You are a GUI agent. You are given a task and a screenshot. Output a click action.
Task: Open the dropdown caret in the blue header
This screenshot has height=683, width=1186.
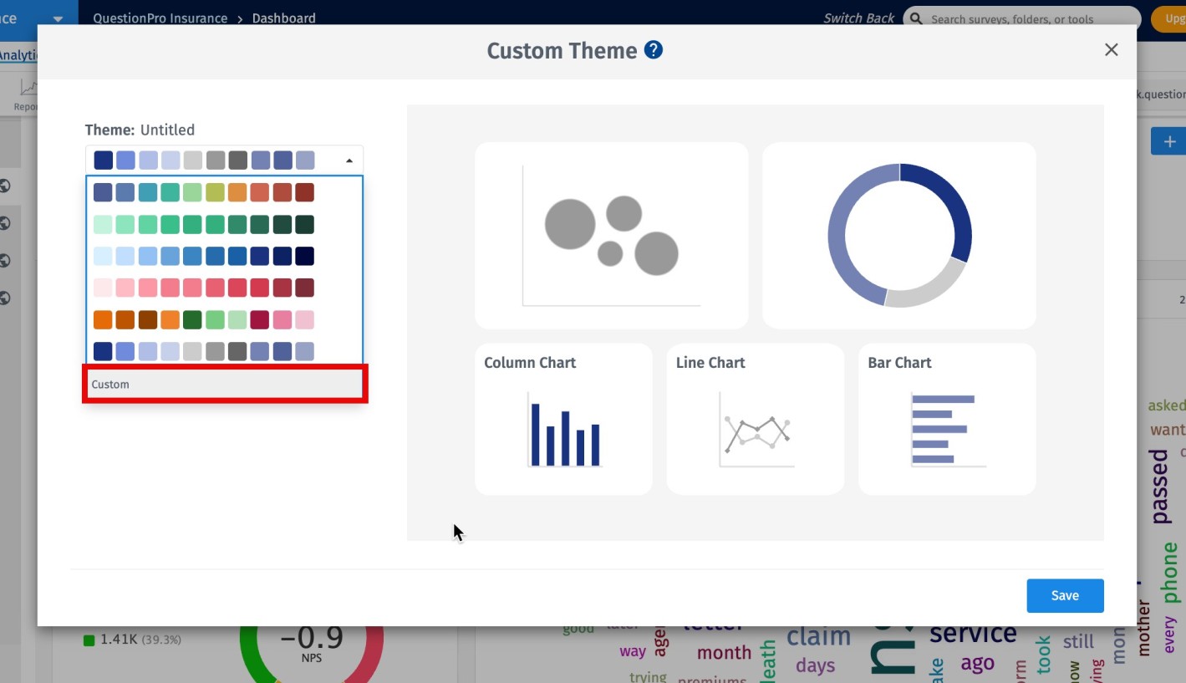point(57,18)
